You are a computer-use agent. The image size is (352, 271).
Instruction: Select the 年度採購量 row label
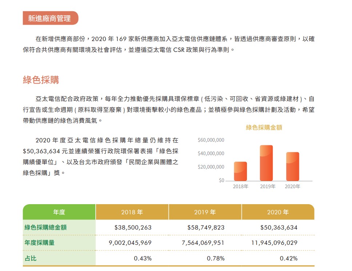pos(40,243)
